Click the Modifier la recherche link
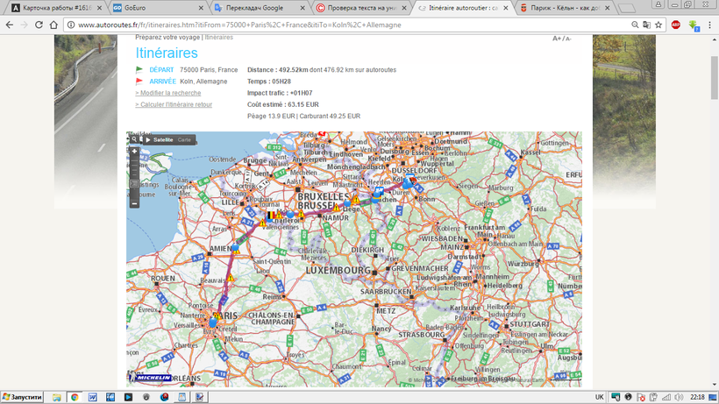719x404 pixels. point(167,93)
